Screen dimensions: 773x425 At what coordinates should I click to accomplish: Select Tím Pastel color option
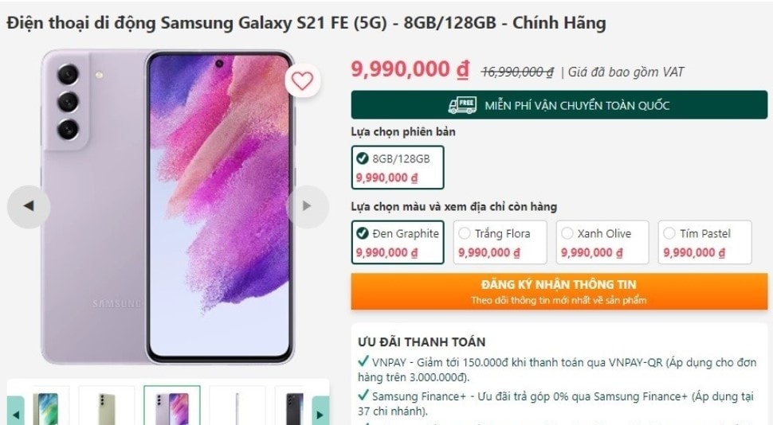tap(705, 242)
